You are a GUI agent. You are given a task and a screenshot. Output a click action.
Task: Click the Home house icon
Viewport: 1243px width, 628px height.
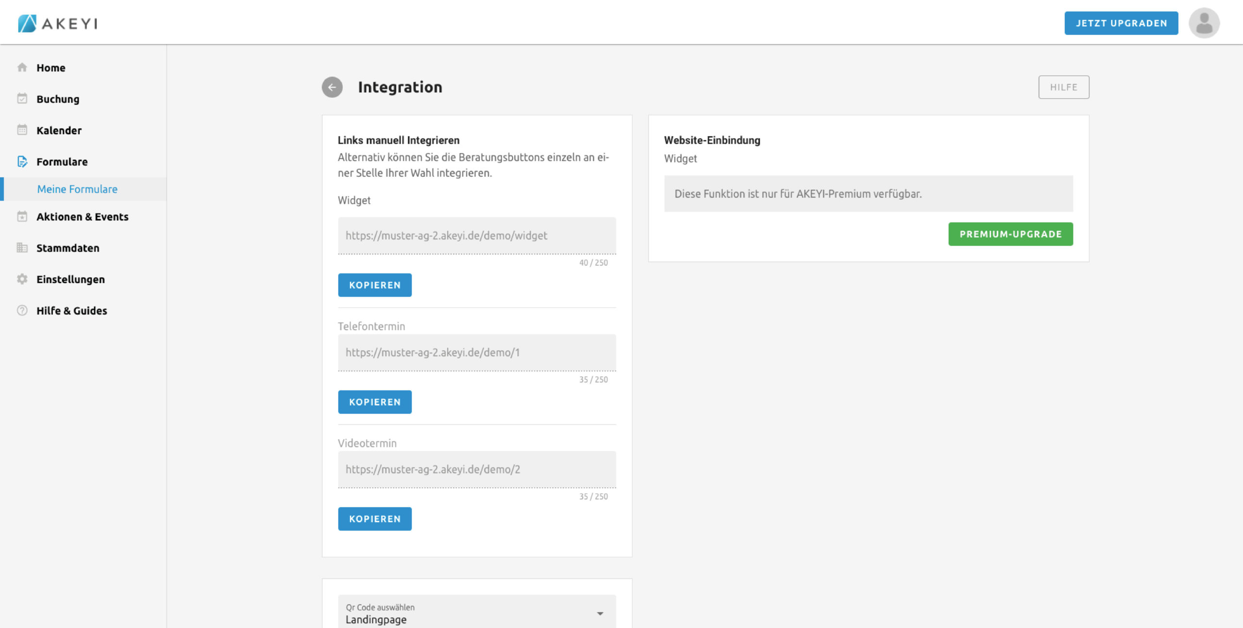[x=22, y=68]
